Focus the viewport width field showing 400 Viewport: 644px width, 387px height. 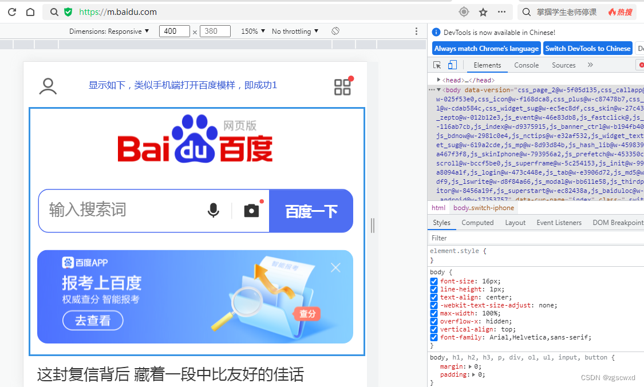coord(175,31)
